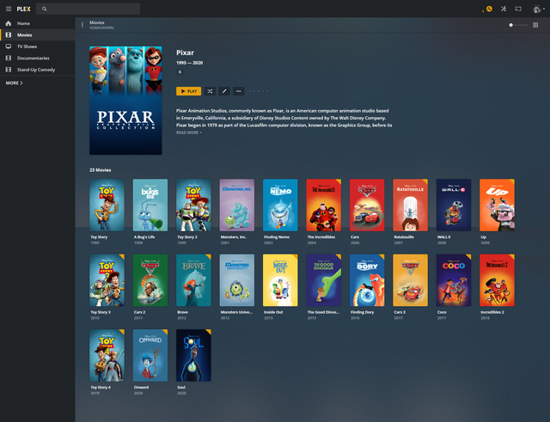Click the Soul title text
The image size is (550, 422).
pyautogui.click(x=181, y=388)
